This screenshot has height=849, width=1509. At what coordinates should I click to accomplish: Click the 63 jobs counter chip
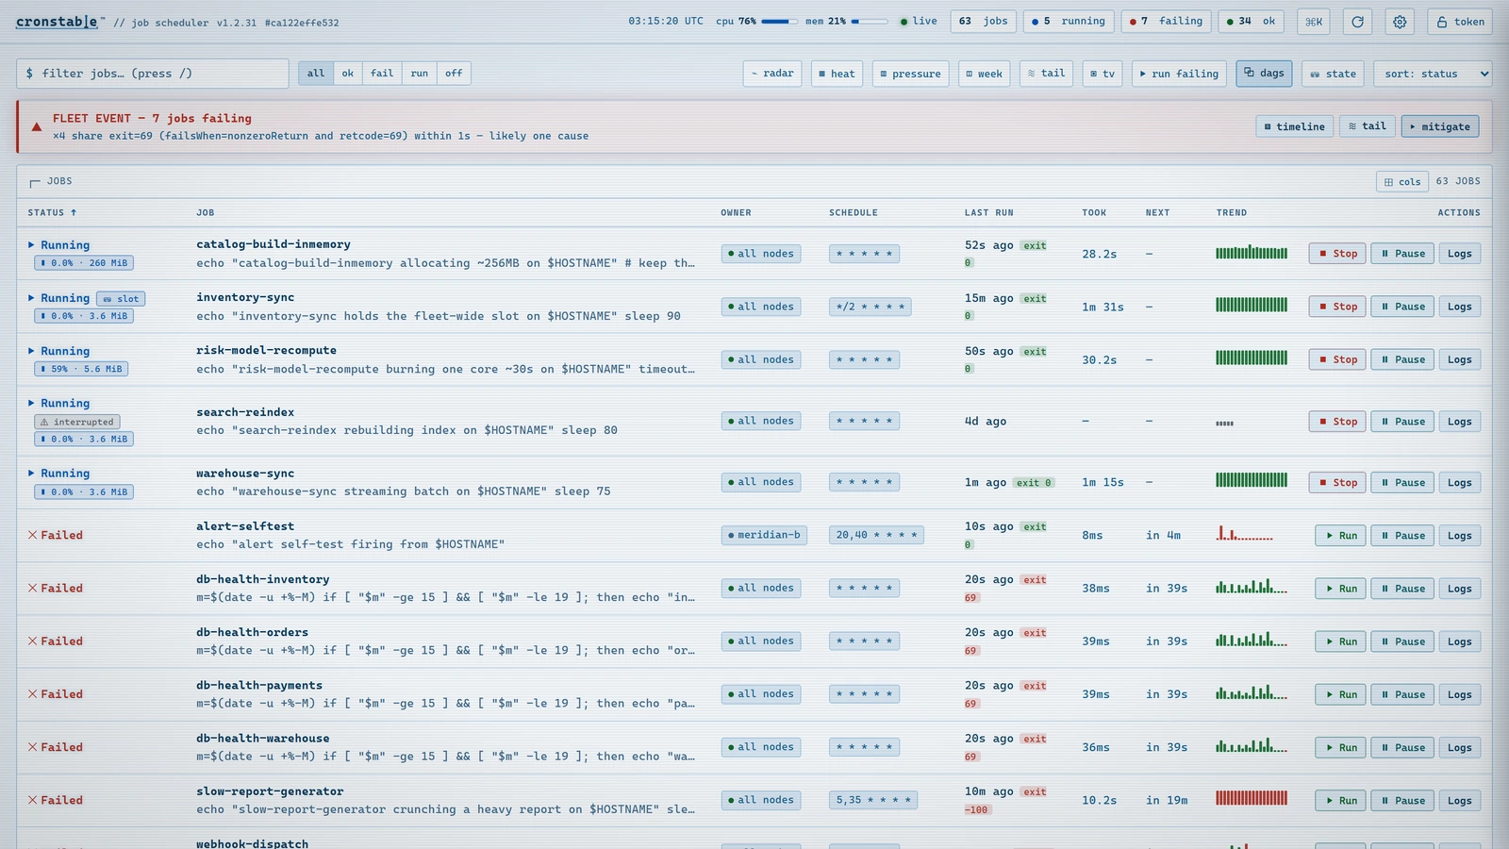point(984,21)
